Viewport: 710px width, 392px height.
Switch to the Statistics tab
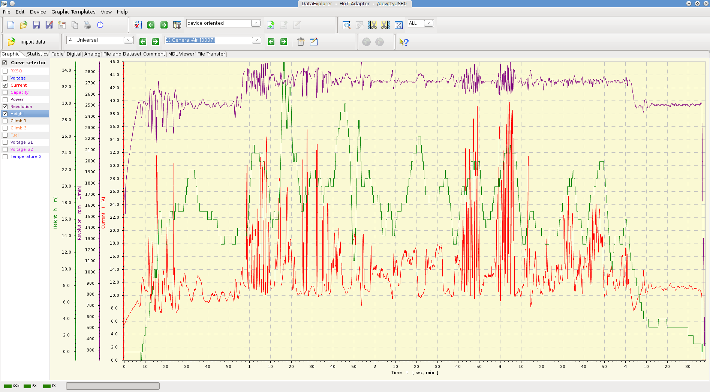37,54
